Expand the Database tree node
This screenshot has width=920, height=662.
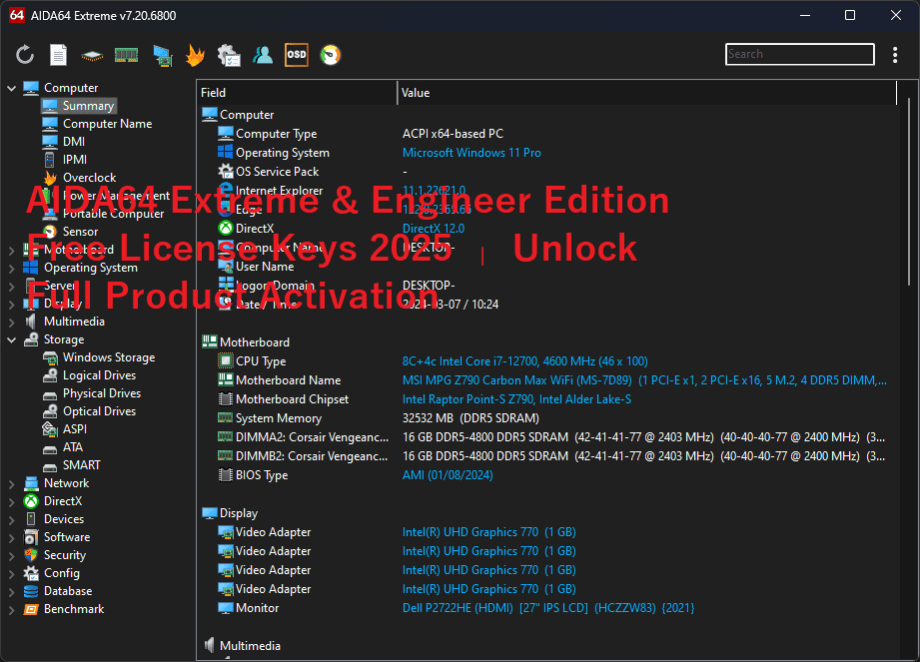[11, 592]
